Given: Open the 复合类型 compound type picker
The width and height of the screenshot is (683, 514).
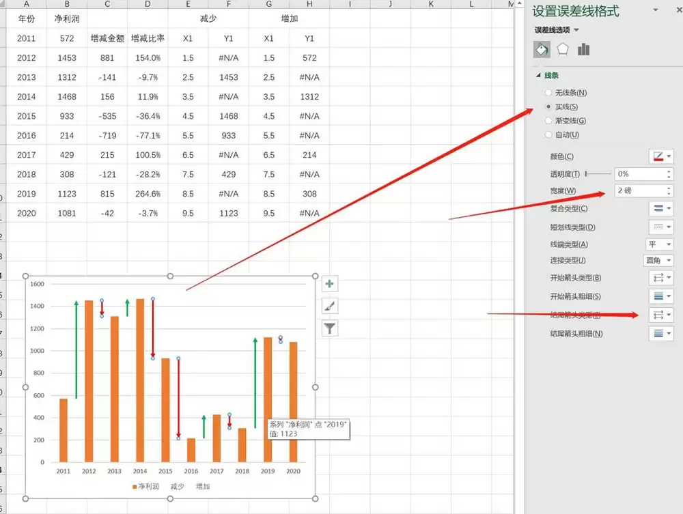Looking at the screenshot, I should 661,208.
